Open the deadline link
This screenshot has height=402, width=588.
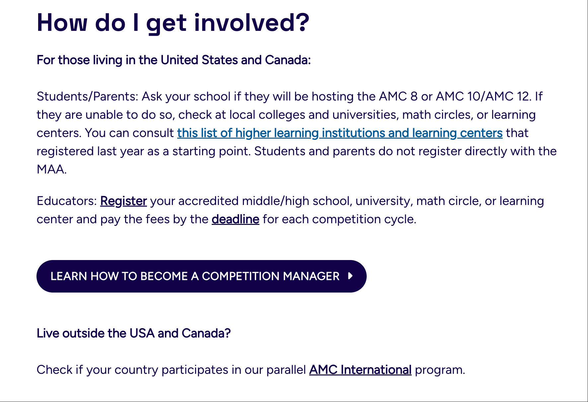[x=235, y=219]
